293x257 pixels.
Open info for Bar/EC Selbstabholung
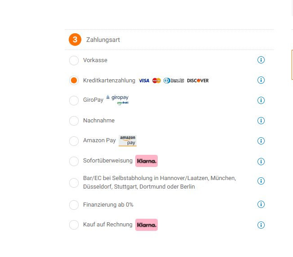point(261,181)
